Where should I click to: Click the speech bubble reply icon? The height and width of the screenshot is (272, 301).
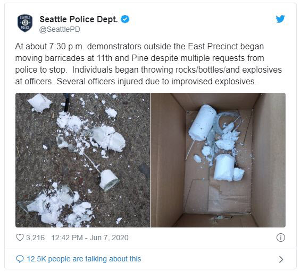coord(20,259)
